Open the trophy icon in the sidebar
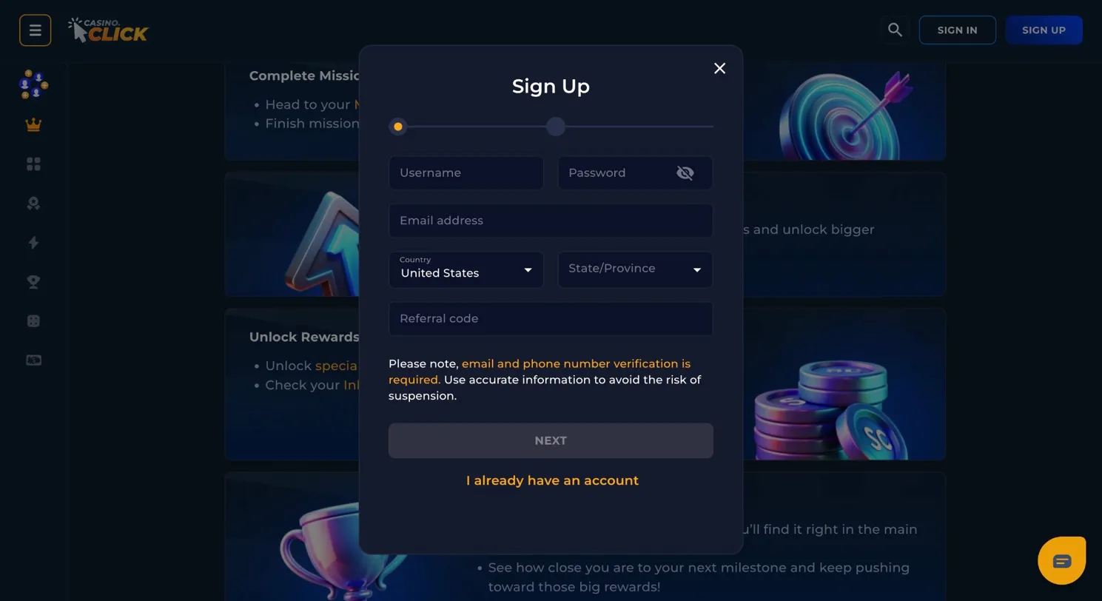 (x=33, y=281)
